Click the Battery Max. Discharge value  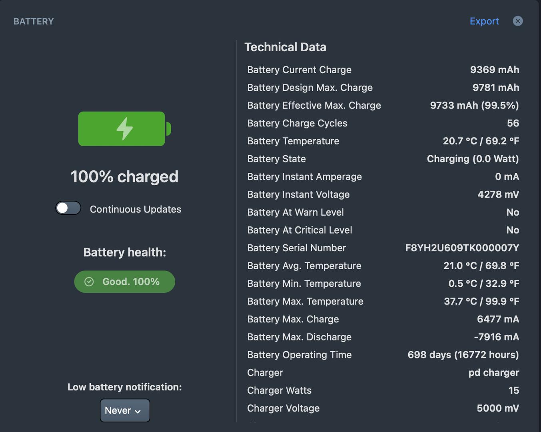pos(496,337)
